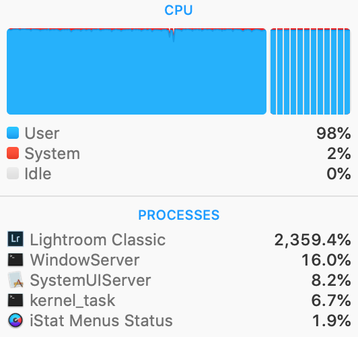The height and width of the screenshot is (337, 358).
Task: Select the SystemUIServer process name
Action: 90,280
